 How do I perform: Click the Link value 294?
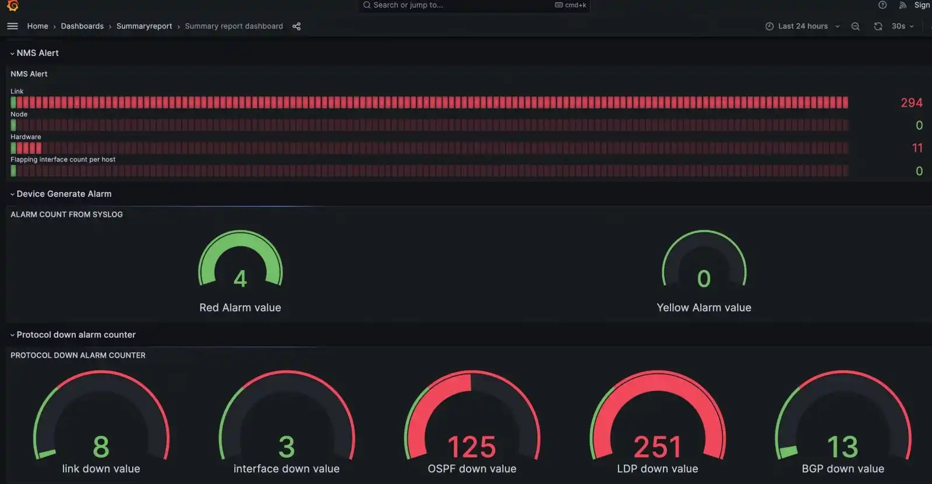[x=912, y=103]
